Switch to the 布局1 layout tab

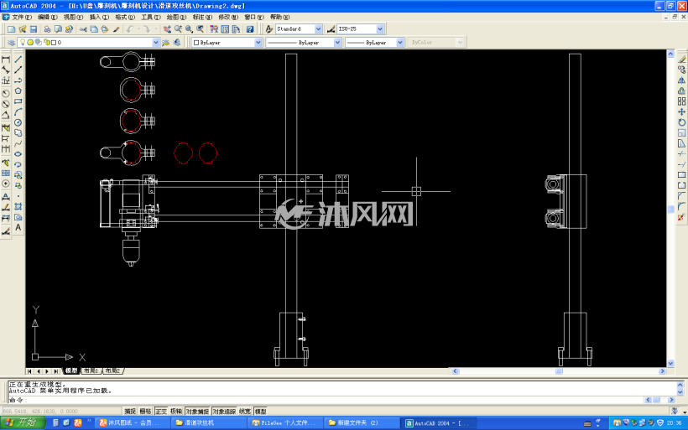tap(91, 370)
